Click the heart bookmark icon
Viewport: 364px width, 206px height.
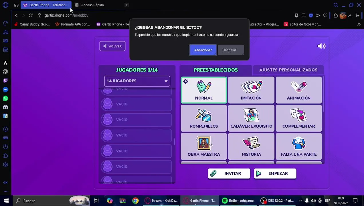325,15
